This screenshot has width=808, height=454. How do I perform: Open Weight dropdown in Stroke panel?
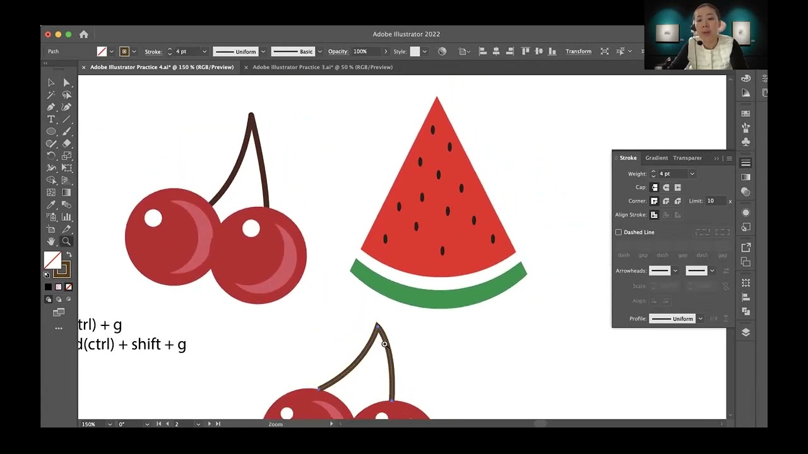click(x=692, y=174)
